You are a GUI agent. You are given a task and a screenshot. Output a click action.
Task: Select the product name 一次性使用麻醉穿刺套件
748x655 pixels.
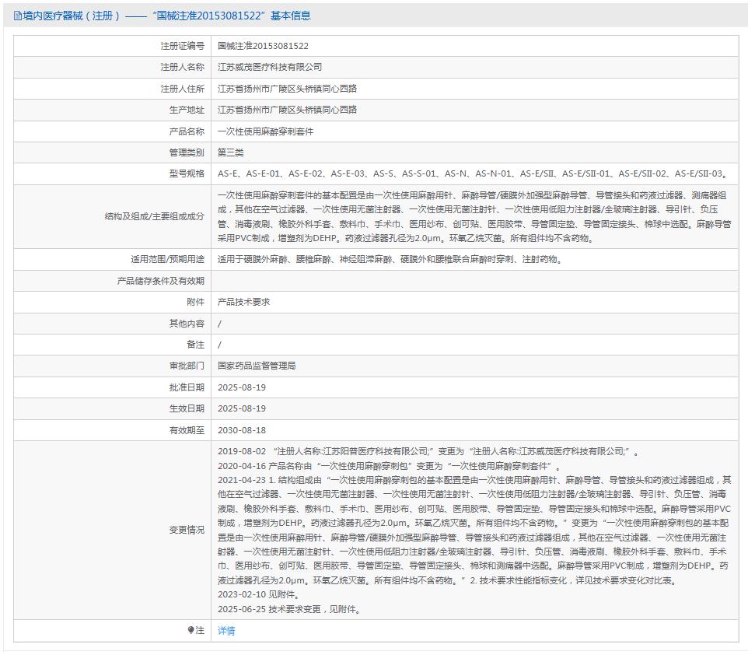(265, 131)
